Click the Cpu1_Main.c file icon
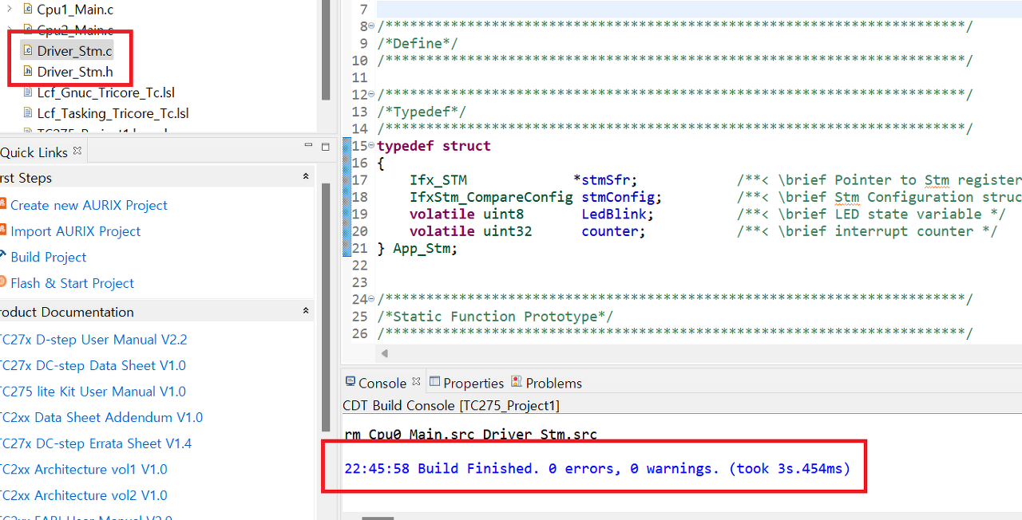Screen dimensions: 1022x520 [x=28, y=9]
